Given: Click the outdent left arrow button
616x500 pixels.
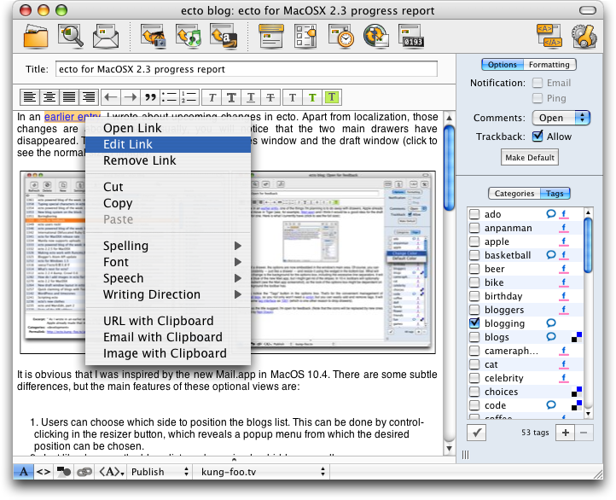Looking at the screenshot, I should click(x=111, y=97).
